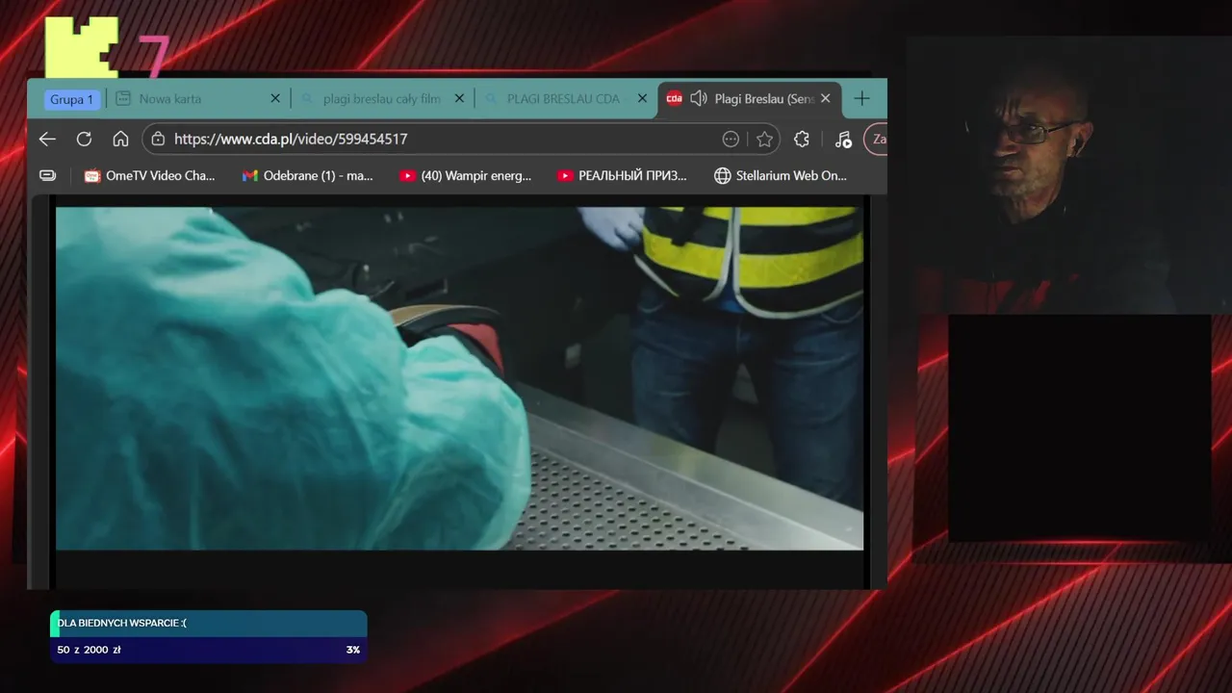
Task: Add page to favorites with star icon
Action: click(764, 139)
